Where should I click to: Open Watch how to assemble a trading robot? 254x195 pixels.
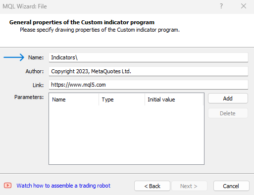[63, 186]
